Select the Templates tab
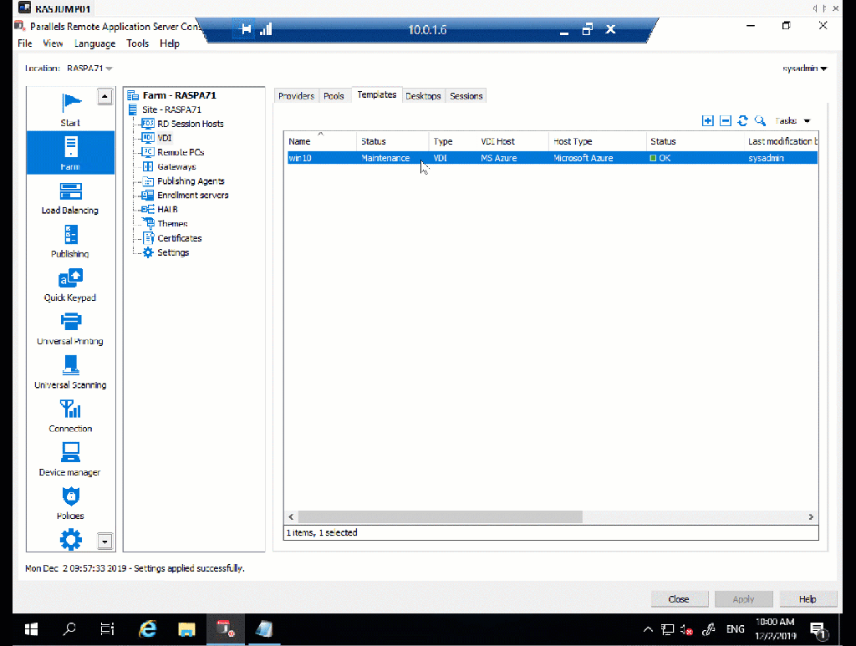This screenshot has height=646, width=856. pos(377,95)
